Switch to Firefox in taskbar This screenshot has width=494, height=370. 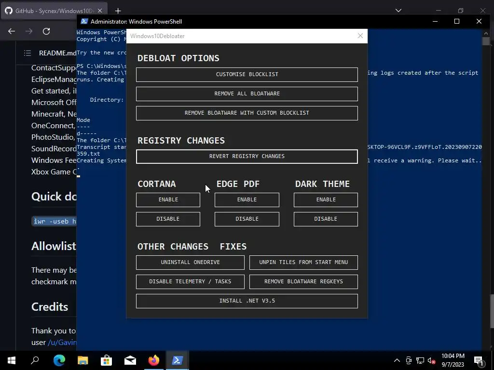154,360
